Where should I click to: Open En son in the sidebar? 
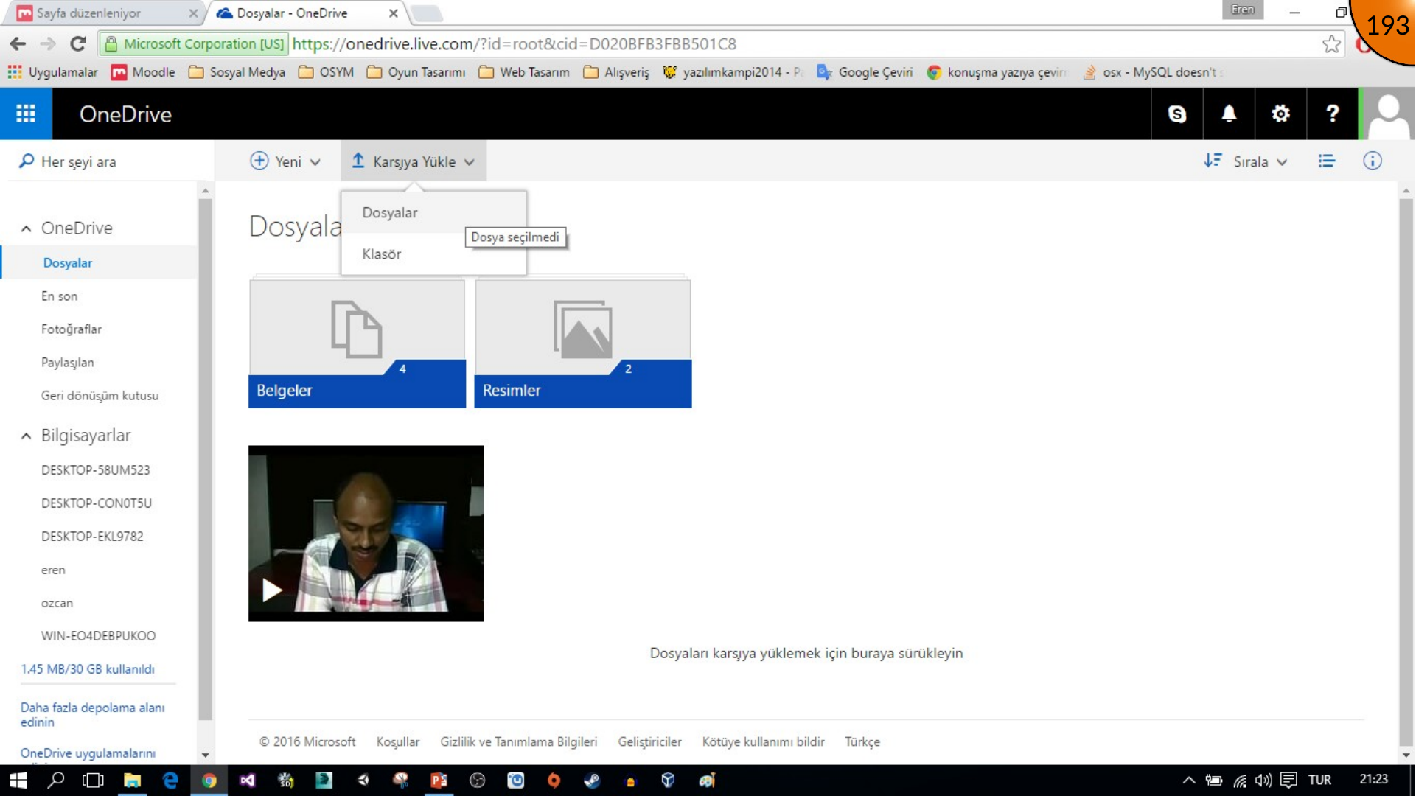click(59, 296)
